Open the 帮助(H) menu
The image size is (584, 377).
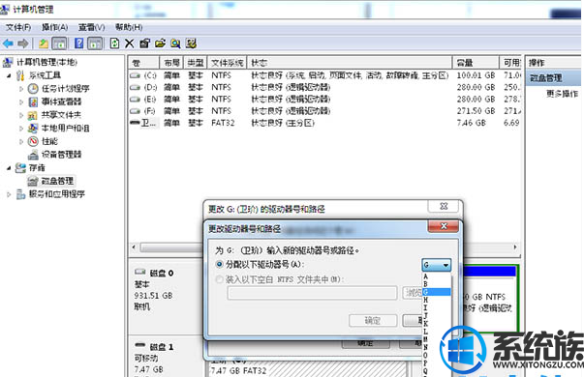click(129, 27)
